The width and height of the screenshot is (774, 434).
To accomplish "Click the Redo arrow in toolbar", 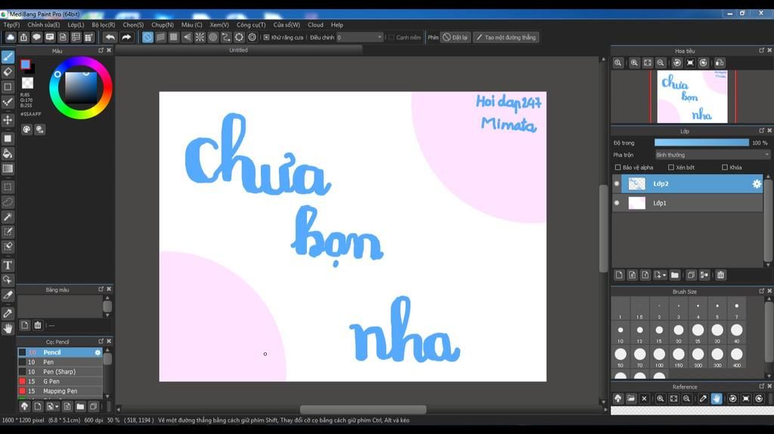I will [126, 38].
